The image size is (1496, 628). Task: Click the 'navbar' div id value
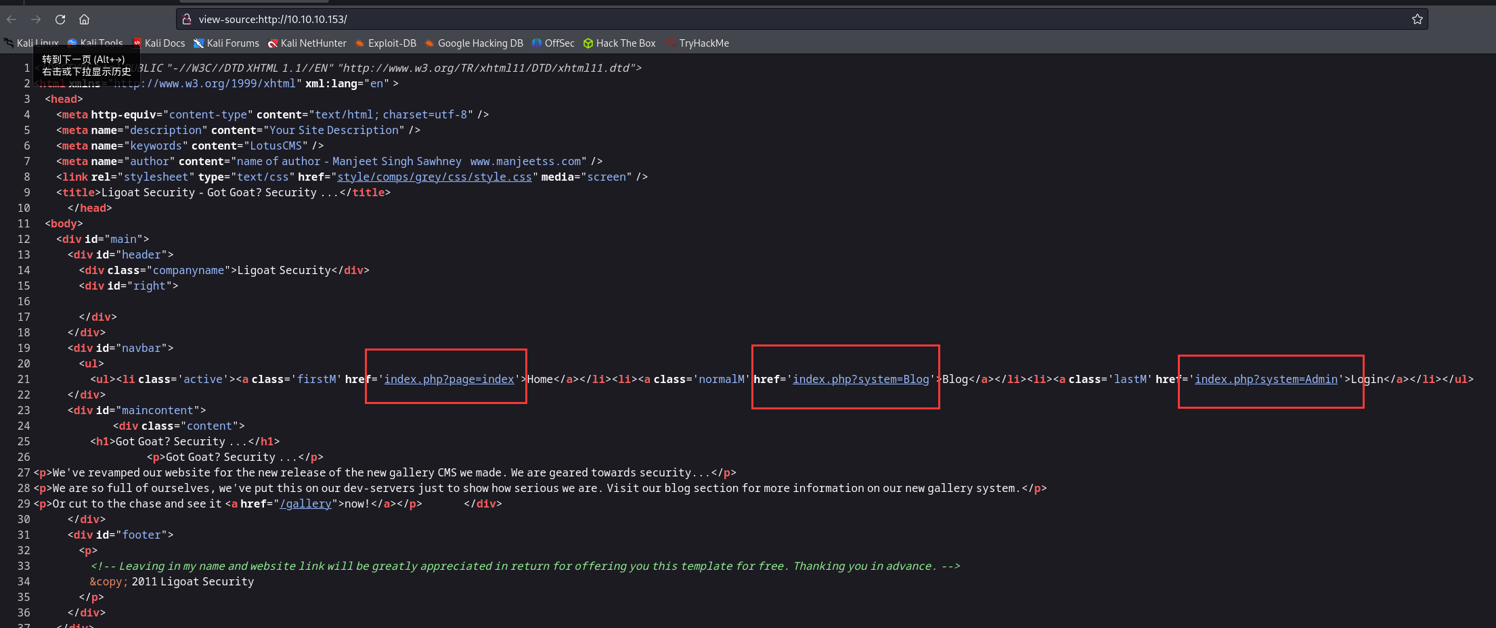coord(141,349)
